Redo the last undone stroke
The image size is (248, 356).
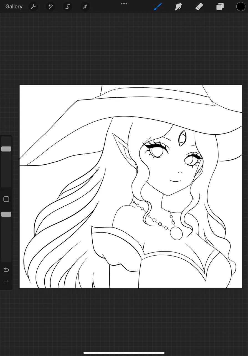click(x=6, y=282)
